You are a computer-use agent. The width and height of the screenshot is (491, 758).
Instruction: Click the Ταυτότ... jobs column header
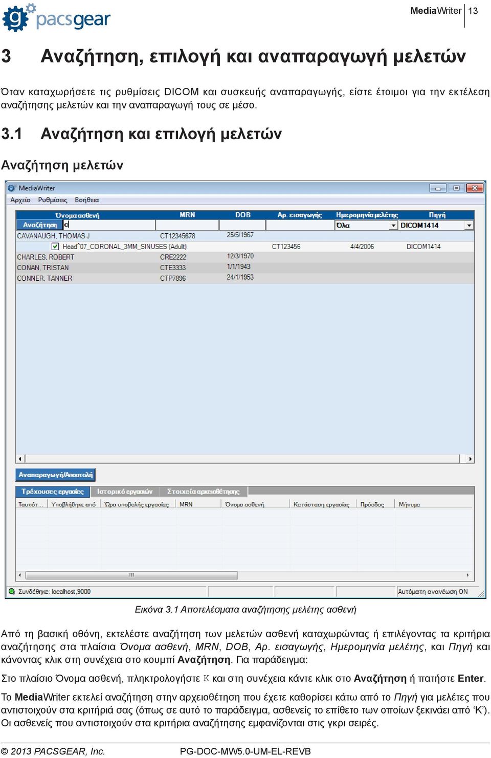click(x=31, y=504)
